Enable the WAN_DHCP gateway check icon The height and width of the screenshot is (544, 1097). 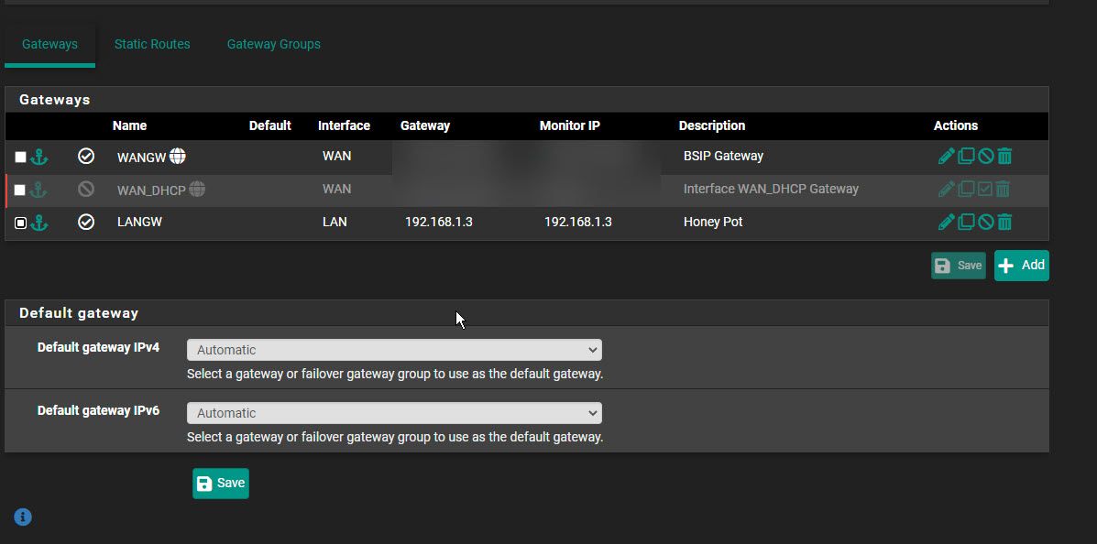click(985, 189)
